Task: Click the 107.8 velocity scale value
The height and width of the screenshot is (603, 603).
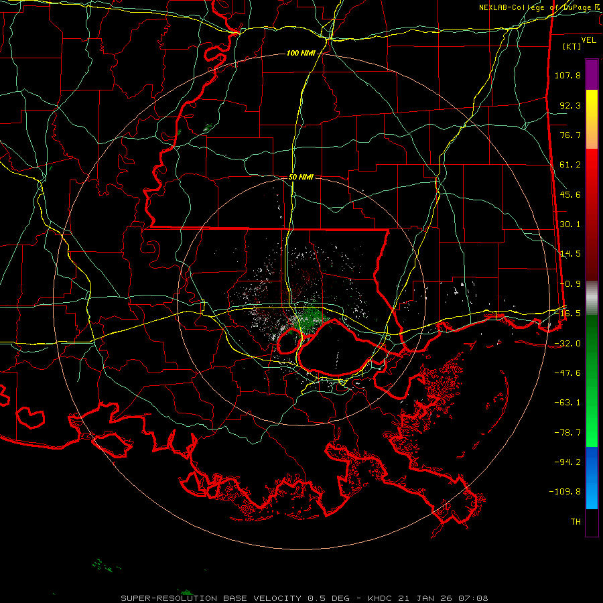Action: [567, 75]
